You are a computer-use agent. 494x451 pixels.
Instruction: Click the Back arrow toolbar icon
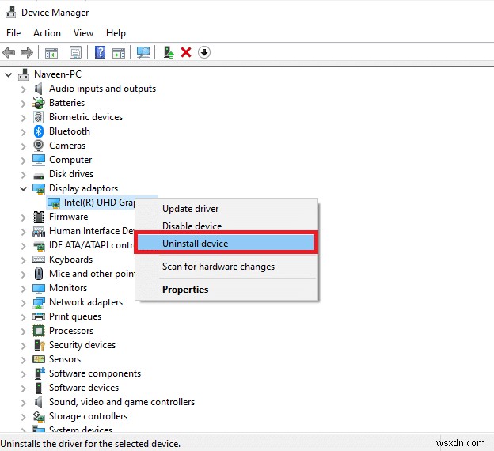click(9, 52)
